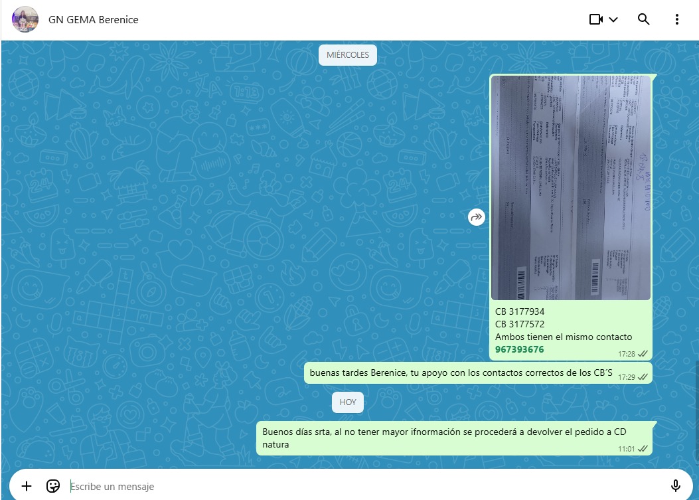Click read receipt ticks on 11:01 message
This screenshot has height=500, width=699.
click(643, 449)
